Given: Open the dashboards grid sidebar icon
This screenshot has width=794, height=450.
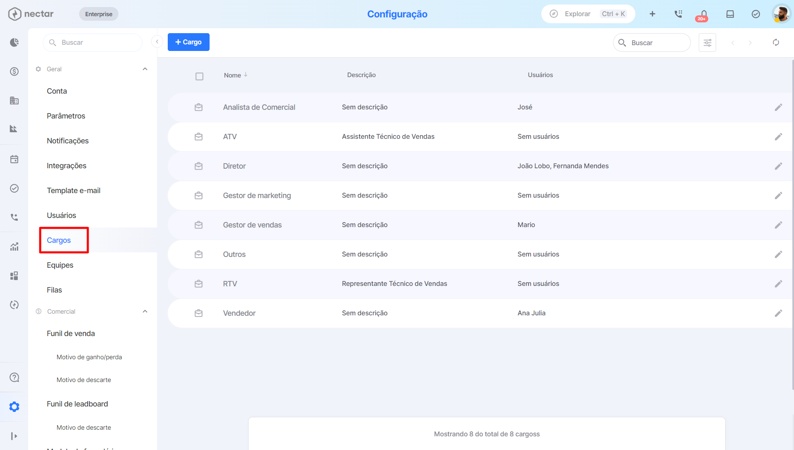Looking at the screenshot, I should (14, 276).
